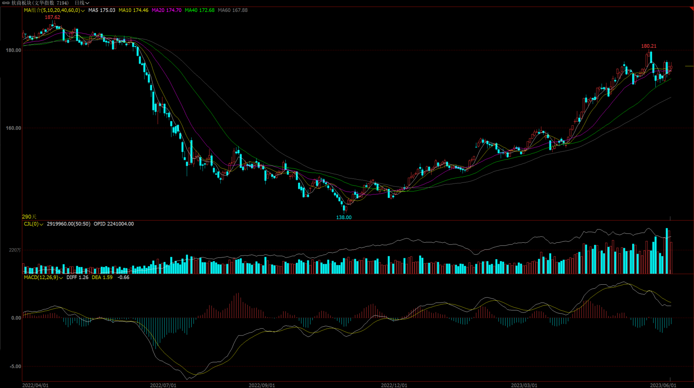Click the 180.00 price axis label
This screenshot has height=388, width=694.
point(13,50)
